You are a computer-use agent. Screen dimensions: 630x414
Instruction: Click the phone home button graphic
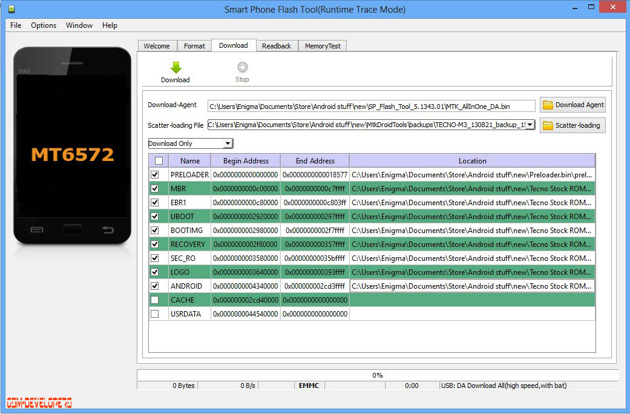(x=73, y=229)
